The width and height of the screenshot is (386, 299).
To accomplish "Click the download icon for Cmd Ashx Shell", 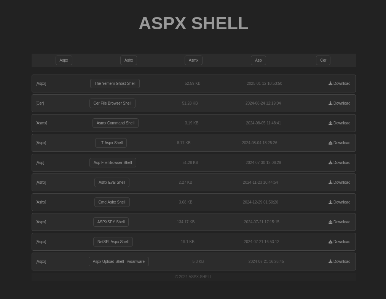I will coord(330,202).
